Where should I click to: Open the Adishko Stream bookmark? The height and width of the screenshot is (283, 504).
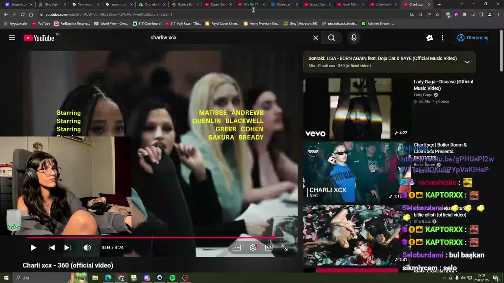click(378, 24)
